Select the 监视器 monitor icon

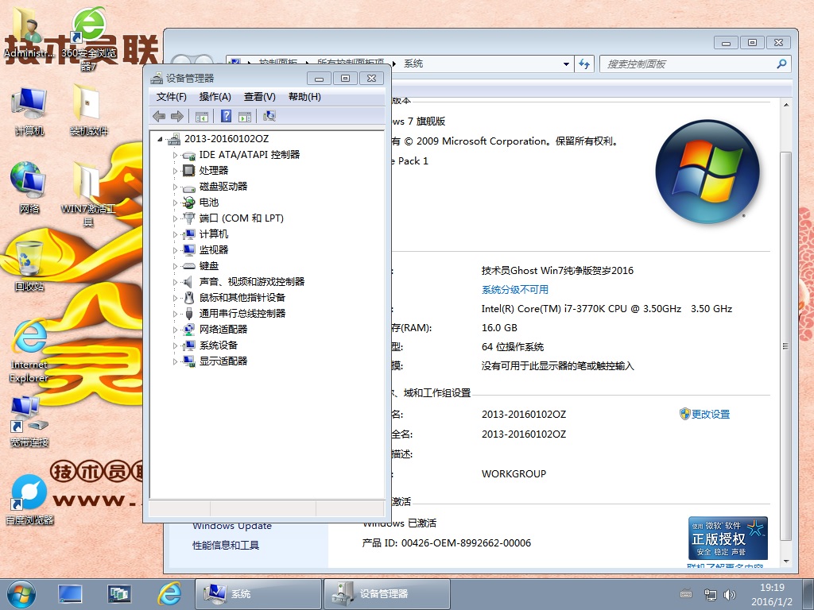[x=189, y=250]
